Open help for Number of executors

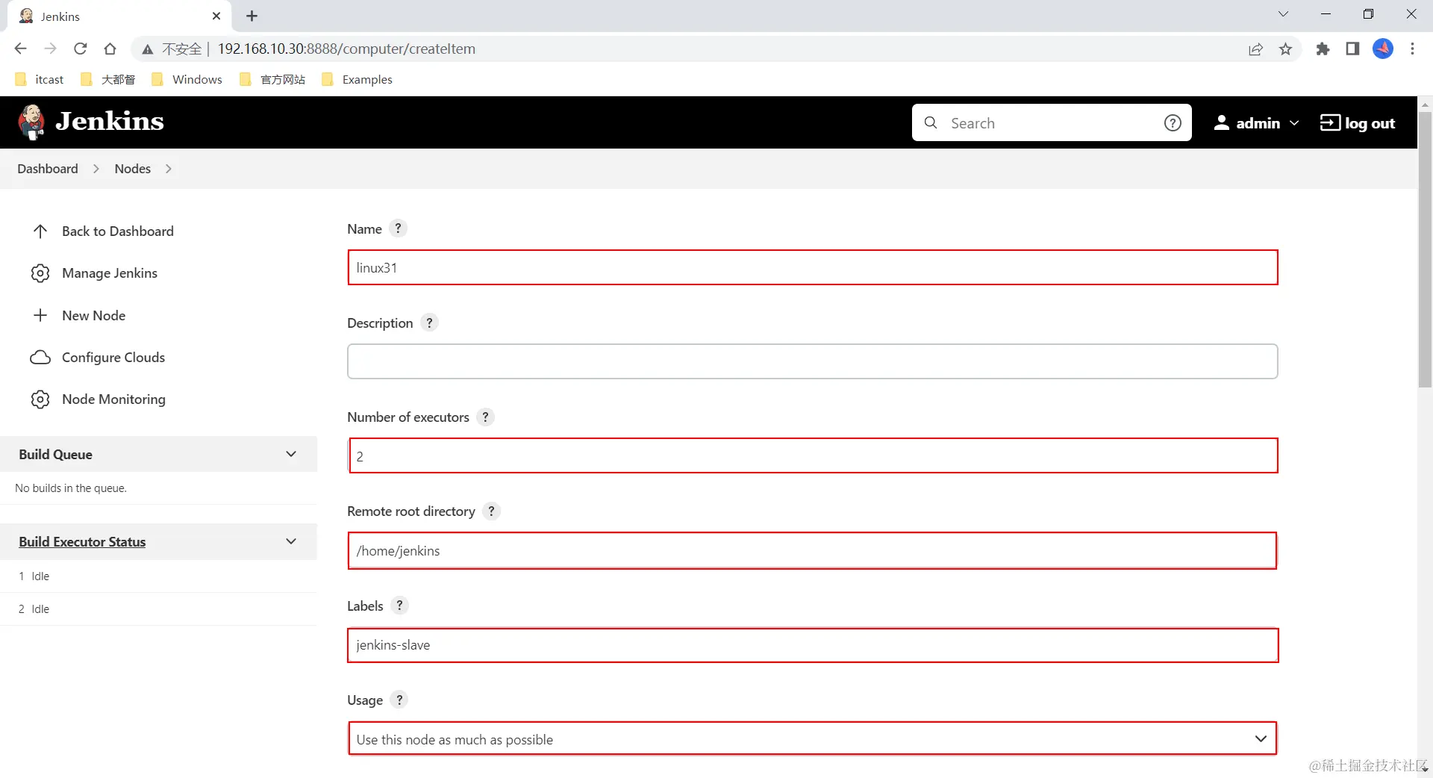tap(485, 417)
